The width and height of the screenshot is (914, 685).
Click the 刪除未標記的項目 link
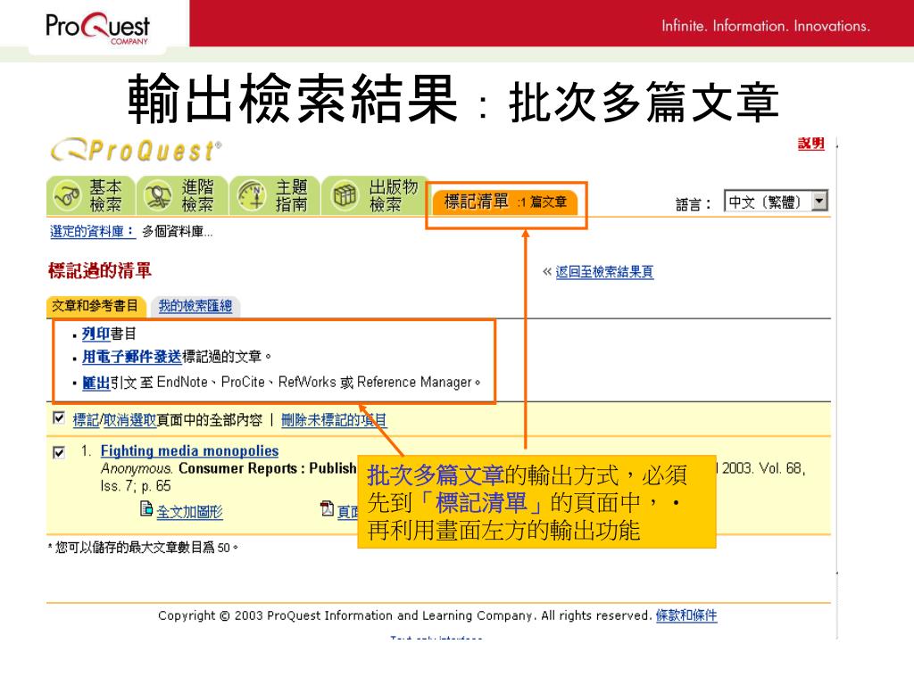click(334, 420)
